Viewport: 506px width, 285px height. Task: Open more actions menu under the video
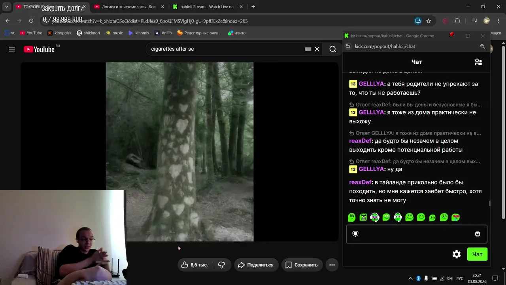click(332, 265)
